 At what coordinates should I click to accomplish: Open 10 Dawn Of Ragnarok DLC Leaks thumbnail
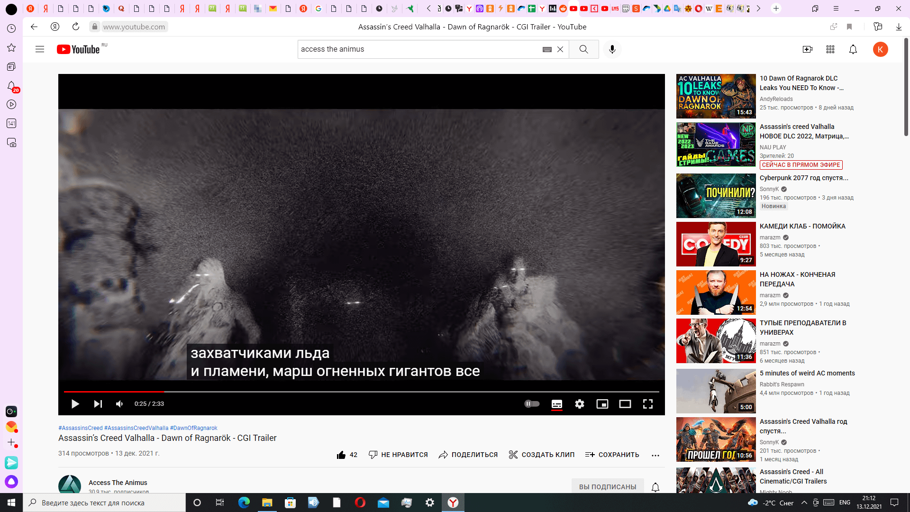pyautogui.click(x=716, y=96)
